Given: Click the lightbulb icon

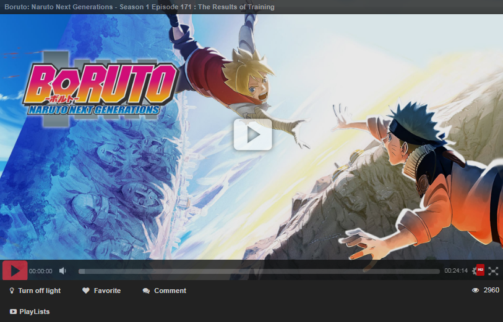Looking at the screenshot, I should click(x=12, y=291).
